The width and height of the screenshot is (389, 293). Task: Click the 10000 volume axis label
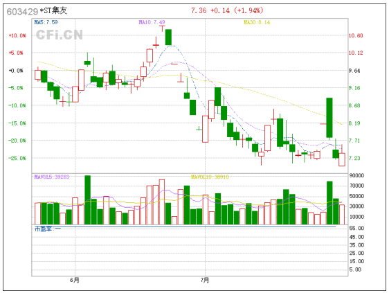[356, 217]
